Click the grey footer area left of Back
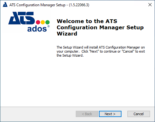 tap(38, 114)
